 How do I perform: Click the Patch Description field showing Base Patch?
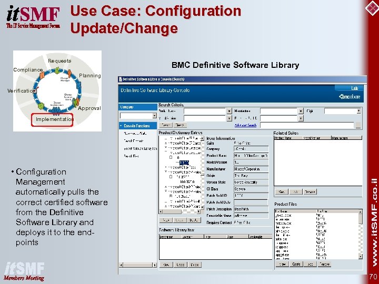pos(251,209)
